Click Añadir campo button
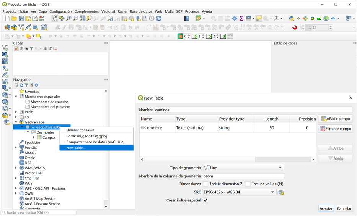Viewport: 357px width, 216px height. 336,119
